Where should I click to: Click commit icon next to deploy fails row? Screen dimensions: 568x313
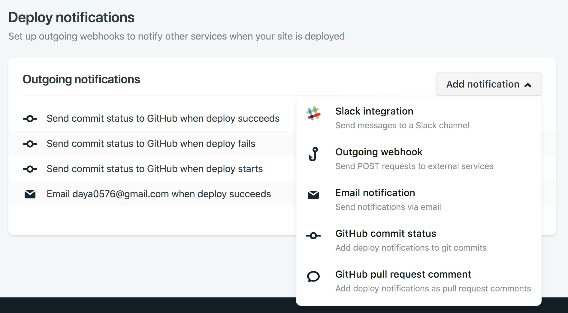point(30,144)
